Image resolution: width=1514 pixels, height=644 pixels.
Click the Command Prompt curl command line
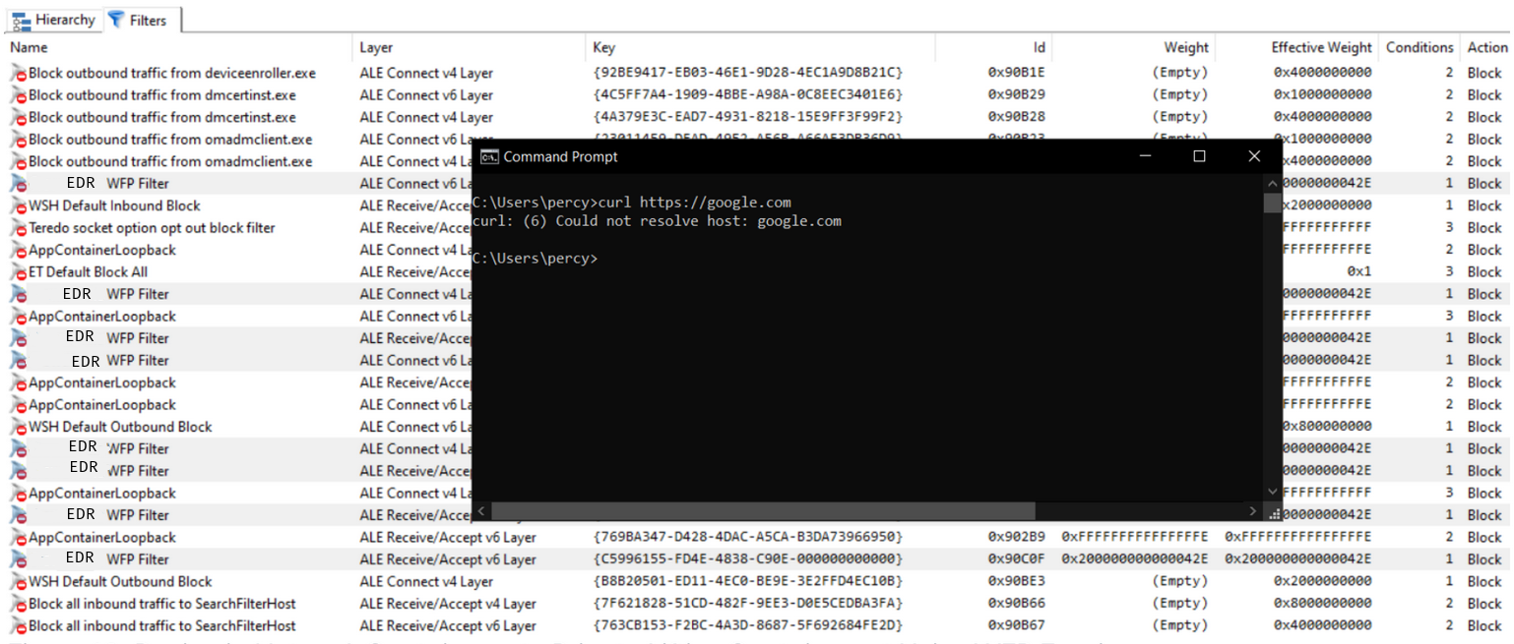(x=631, y=203)
